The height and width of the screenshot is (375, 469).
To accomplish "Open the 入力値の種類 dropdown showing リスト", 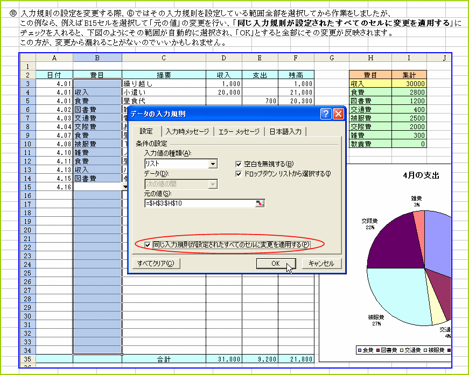I will [x=213, y=164].
